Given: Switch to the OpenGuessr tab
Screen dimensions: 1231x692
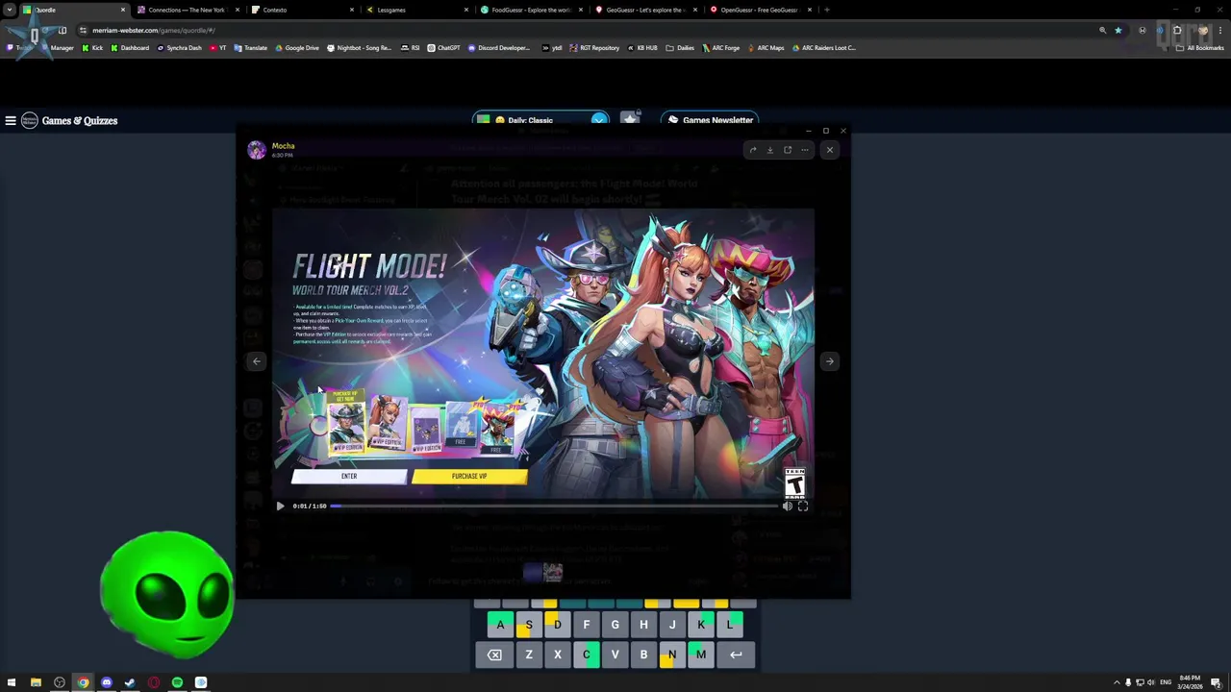Looking at the screenshot, I should [x=760, y=10].
